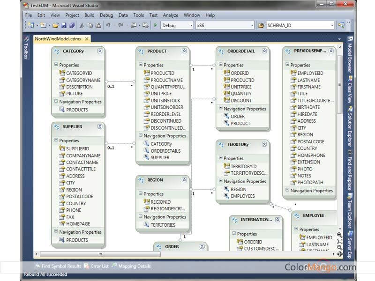Click the SUPPLIERID key property icon
This screenshot has height=281, width=375.
(x=62, y=148)
